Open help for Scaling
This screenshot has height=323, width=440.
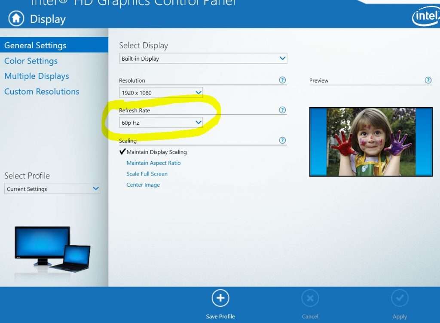click(x=282, y=141)
